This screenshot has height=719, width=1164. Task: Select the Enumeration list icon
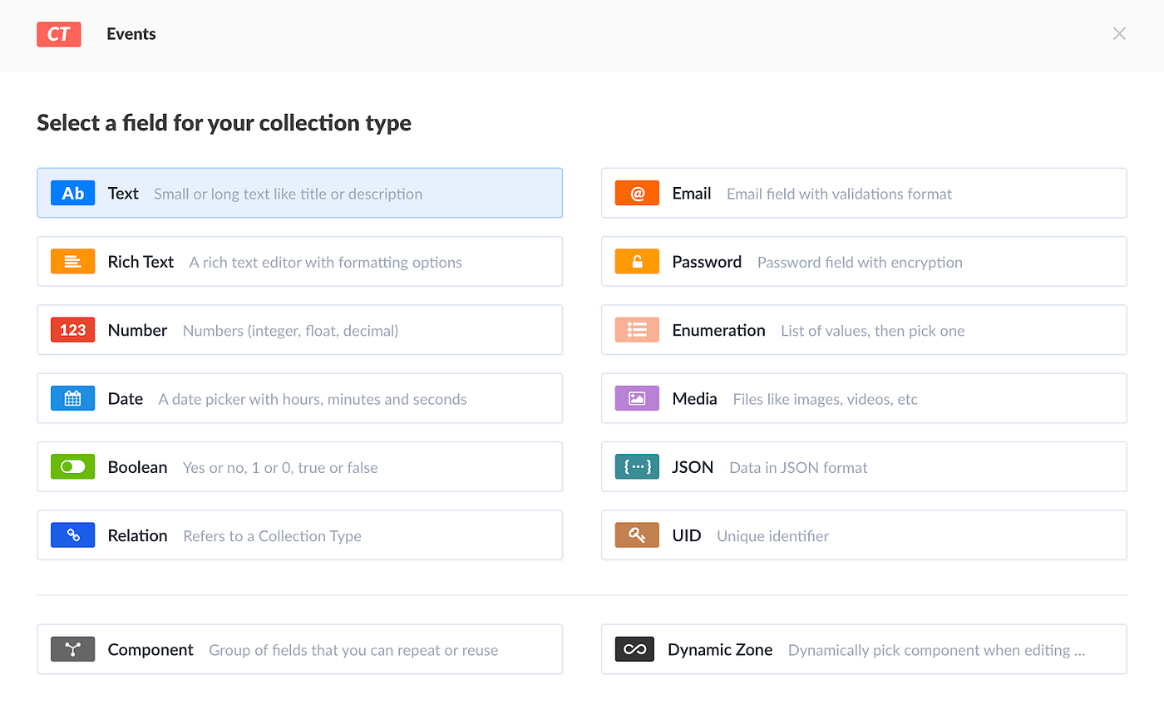(637, 329)
